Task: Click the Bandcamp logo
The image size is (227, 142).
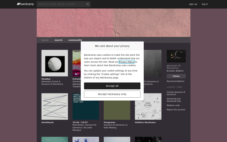Action: point(25,4)
